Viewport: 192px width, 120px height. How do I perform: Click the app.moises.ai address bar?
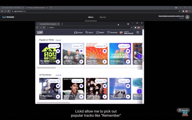pos(95,11)
